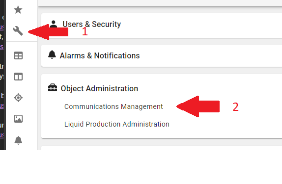282x184 pixels.
Task: Click purple 's' link fragment above grid icon
Action: coord(2,47)
